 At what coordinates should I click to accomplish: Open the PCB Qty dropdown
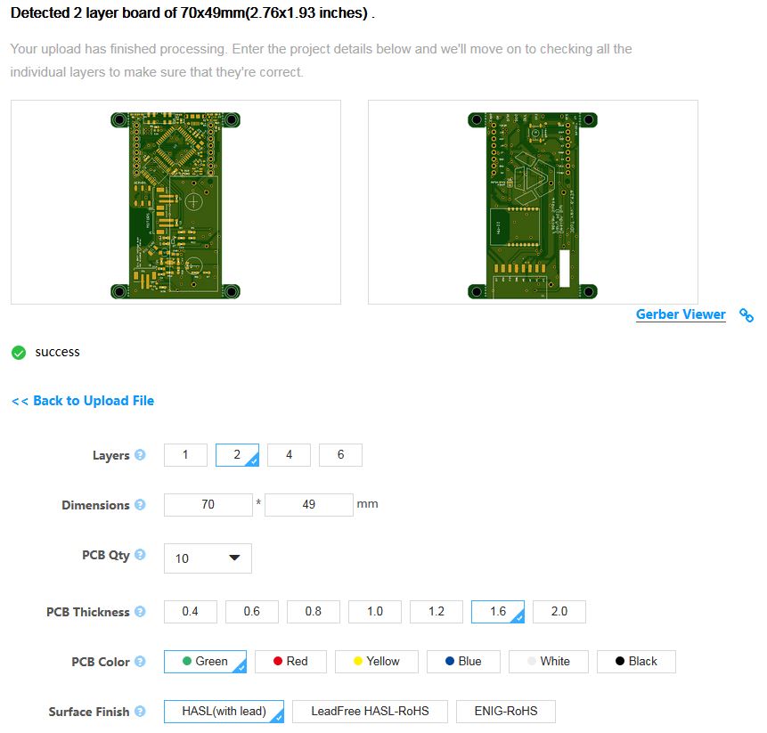point(208,558)
